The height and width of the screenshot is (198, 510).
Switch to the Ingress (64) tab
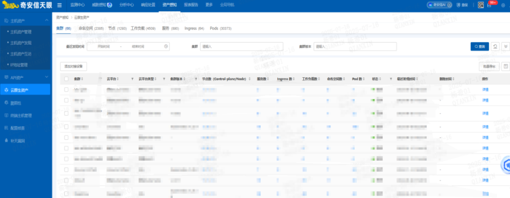tap(194, 29)
